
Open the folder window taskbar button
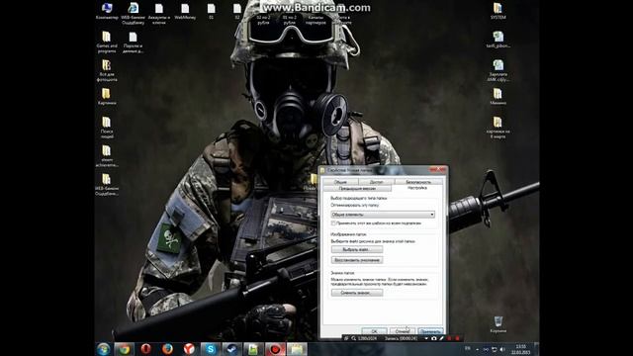(297, 349)
